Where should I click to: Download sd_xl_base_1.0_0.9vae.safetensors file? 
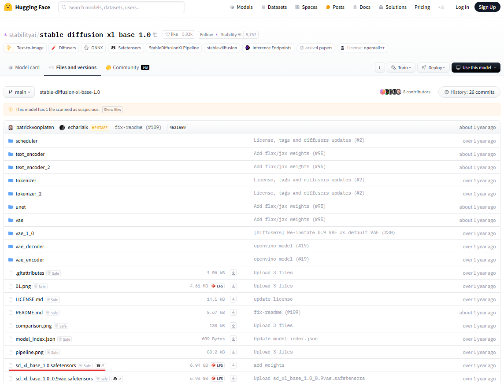[x=233, y=379]
